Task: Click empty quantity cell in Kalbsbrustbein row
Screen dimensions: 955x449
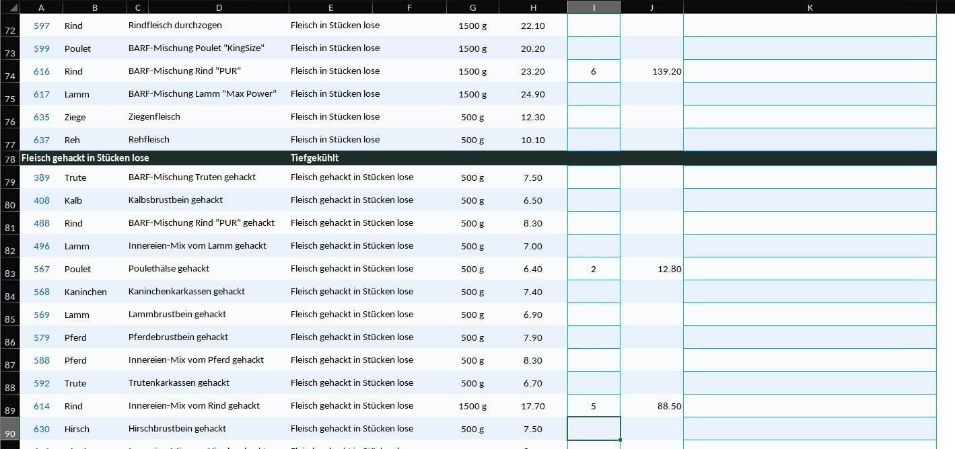Action: pos(594,200)
